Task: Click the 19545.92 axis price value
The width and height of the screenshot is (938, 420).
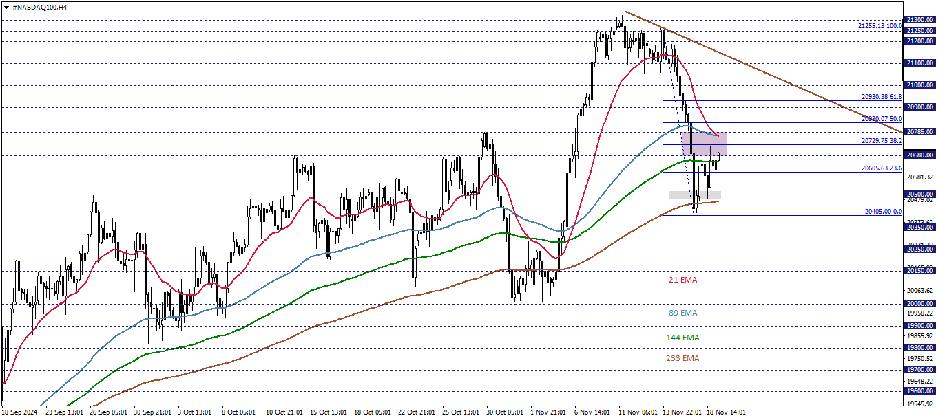Action: (x=920, y=404)
